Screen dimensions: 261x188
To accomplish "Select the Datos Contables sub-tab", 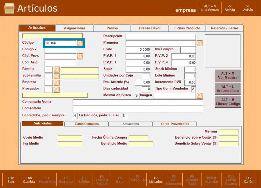I will (x=87, y=124).
